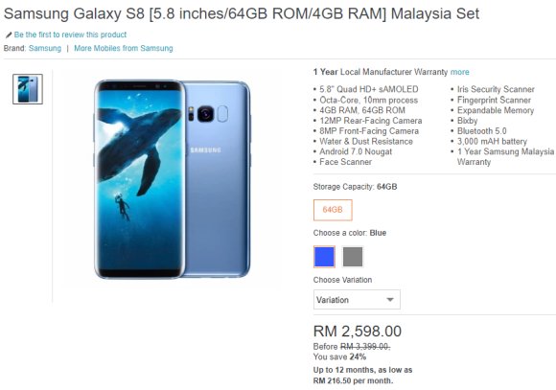Click the main Galaxy S8 product image
556x390 pixels.
[x=173, y=179]
